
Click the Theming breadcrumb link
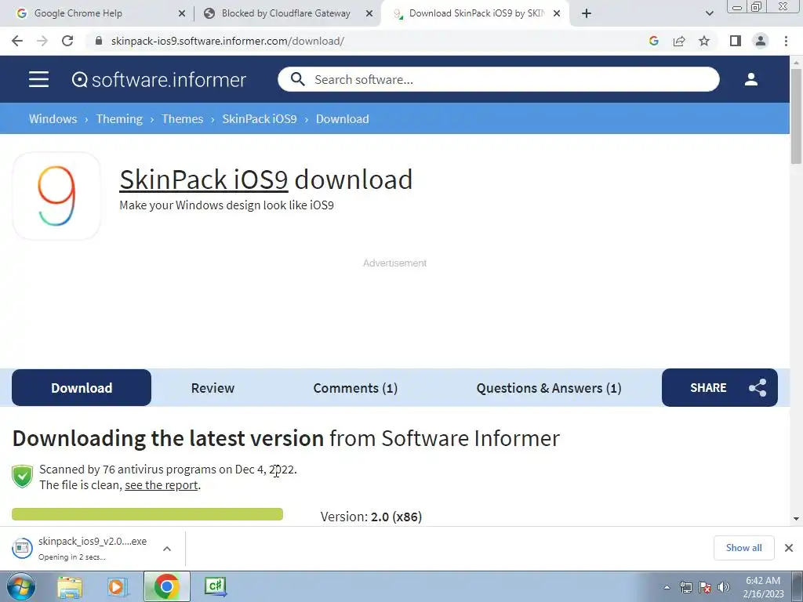pos(119,119)
